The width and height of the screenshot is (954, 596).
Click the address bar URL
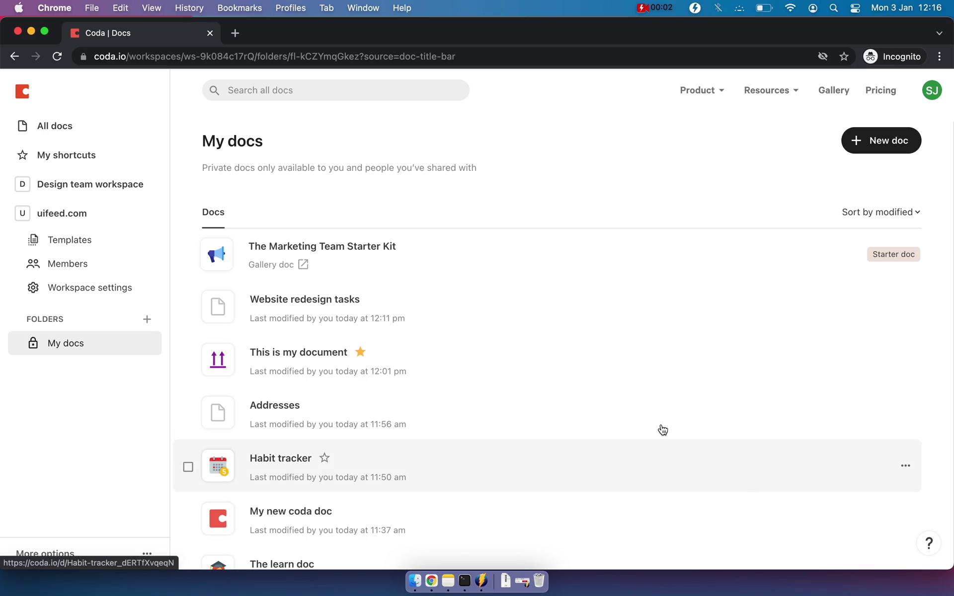[274, 56]
